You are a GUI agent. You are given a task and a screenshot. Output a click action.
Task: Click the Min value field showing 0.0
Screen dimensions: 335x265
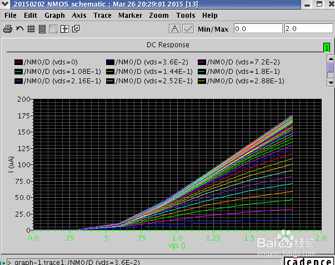[x=258, y=29]
